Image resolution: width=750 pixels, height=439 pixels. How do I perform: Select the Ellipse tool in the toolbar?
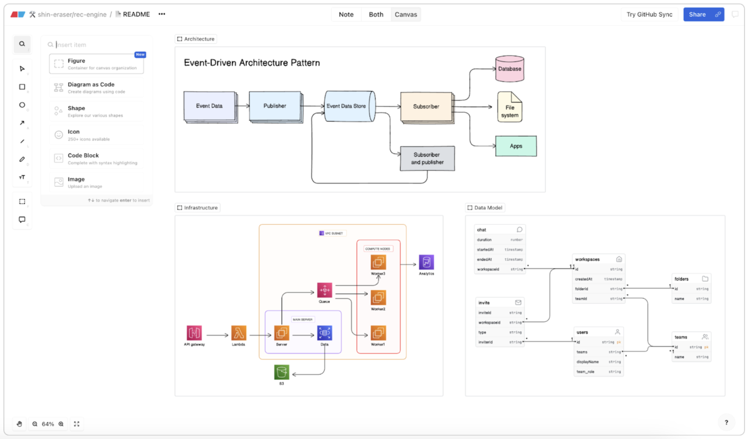(22, 105)
